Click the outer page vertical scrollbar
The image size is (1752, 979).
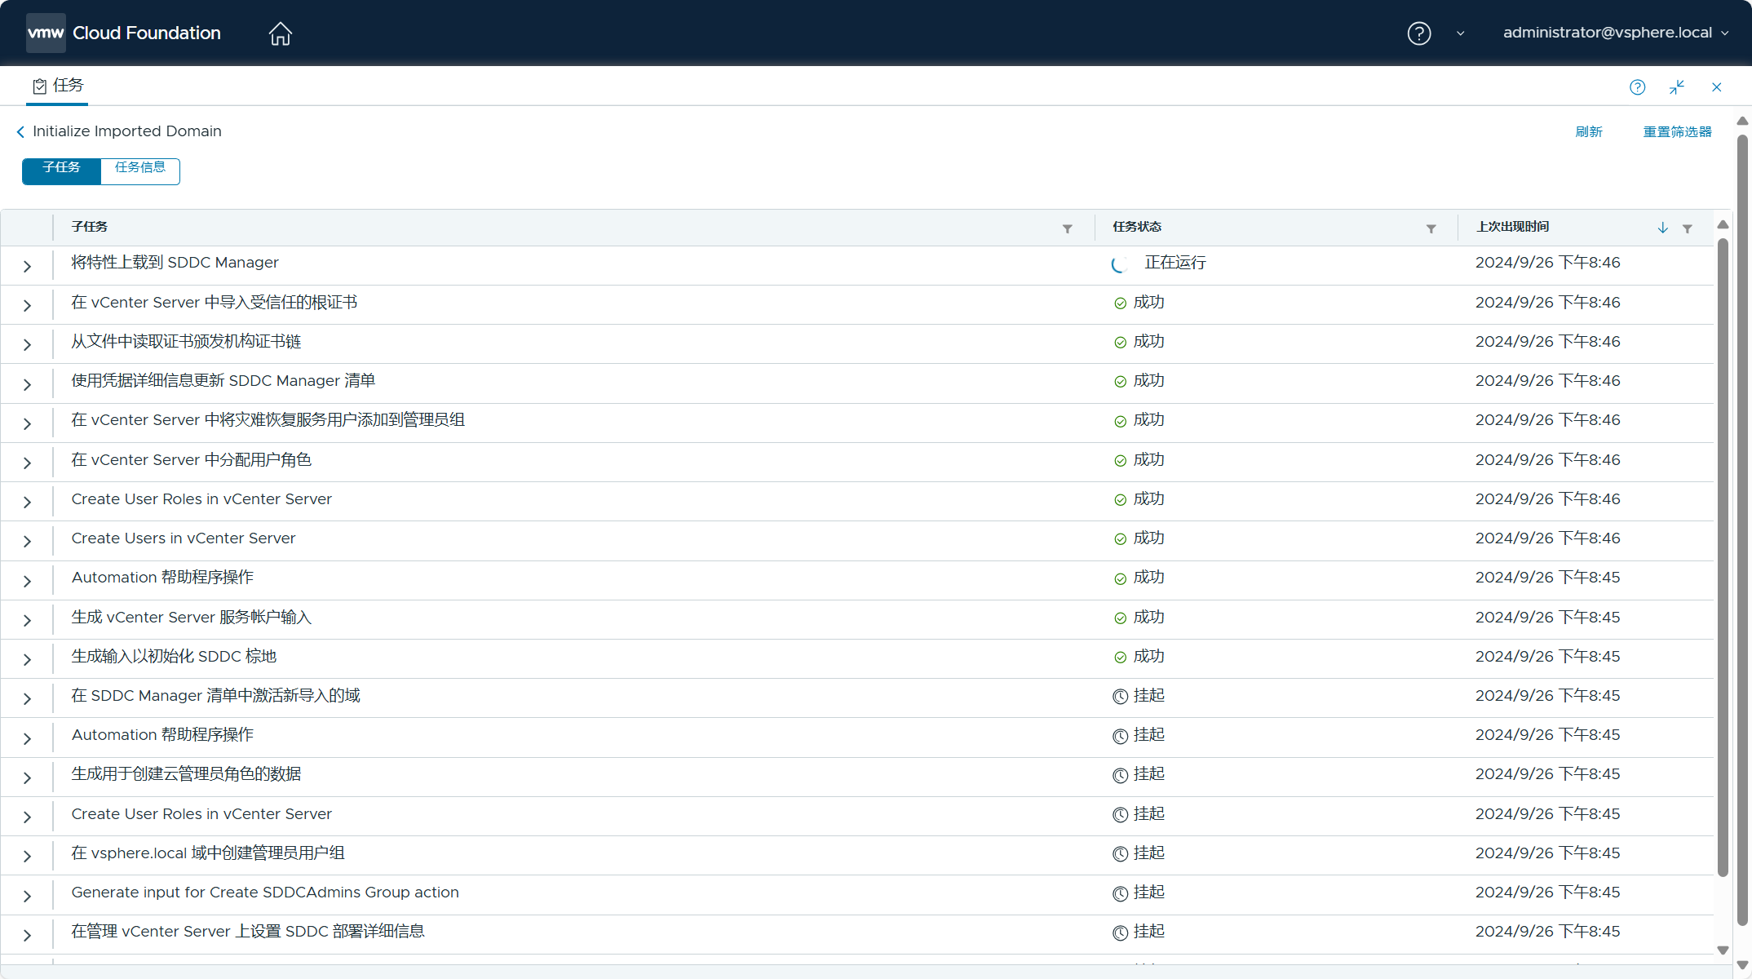1742,530
